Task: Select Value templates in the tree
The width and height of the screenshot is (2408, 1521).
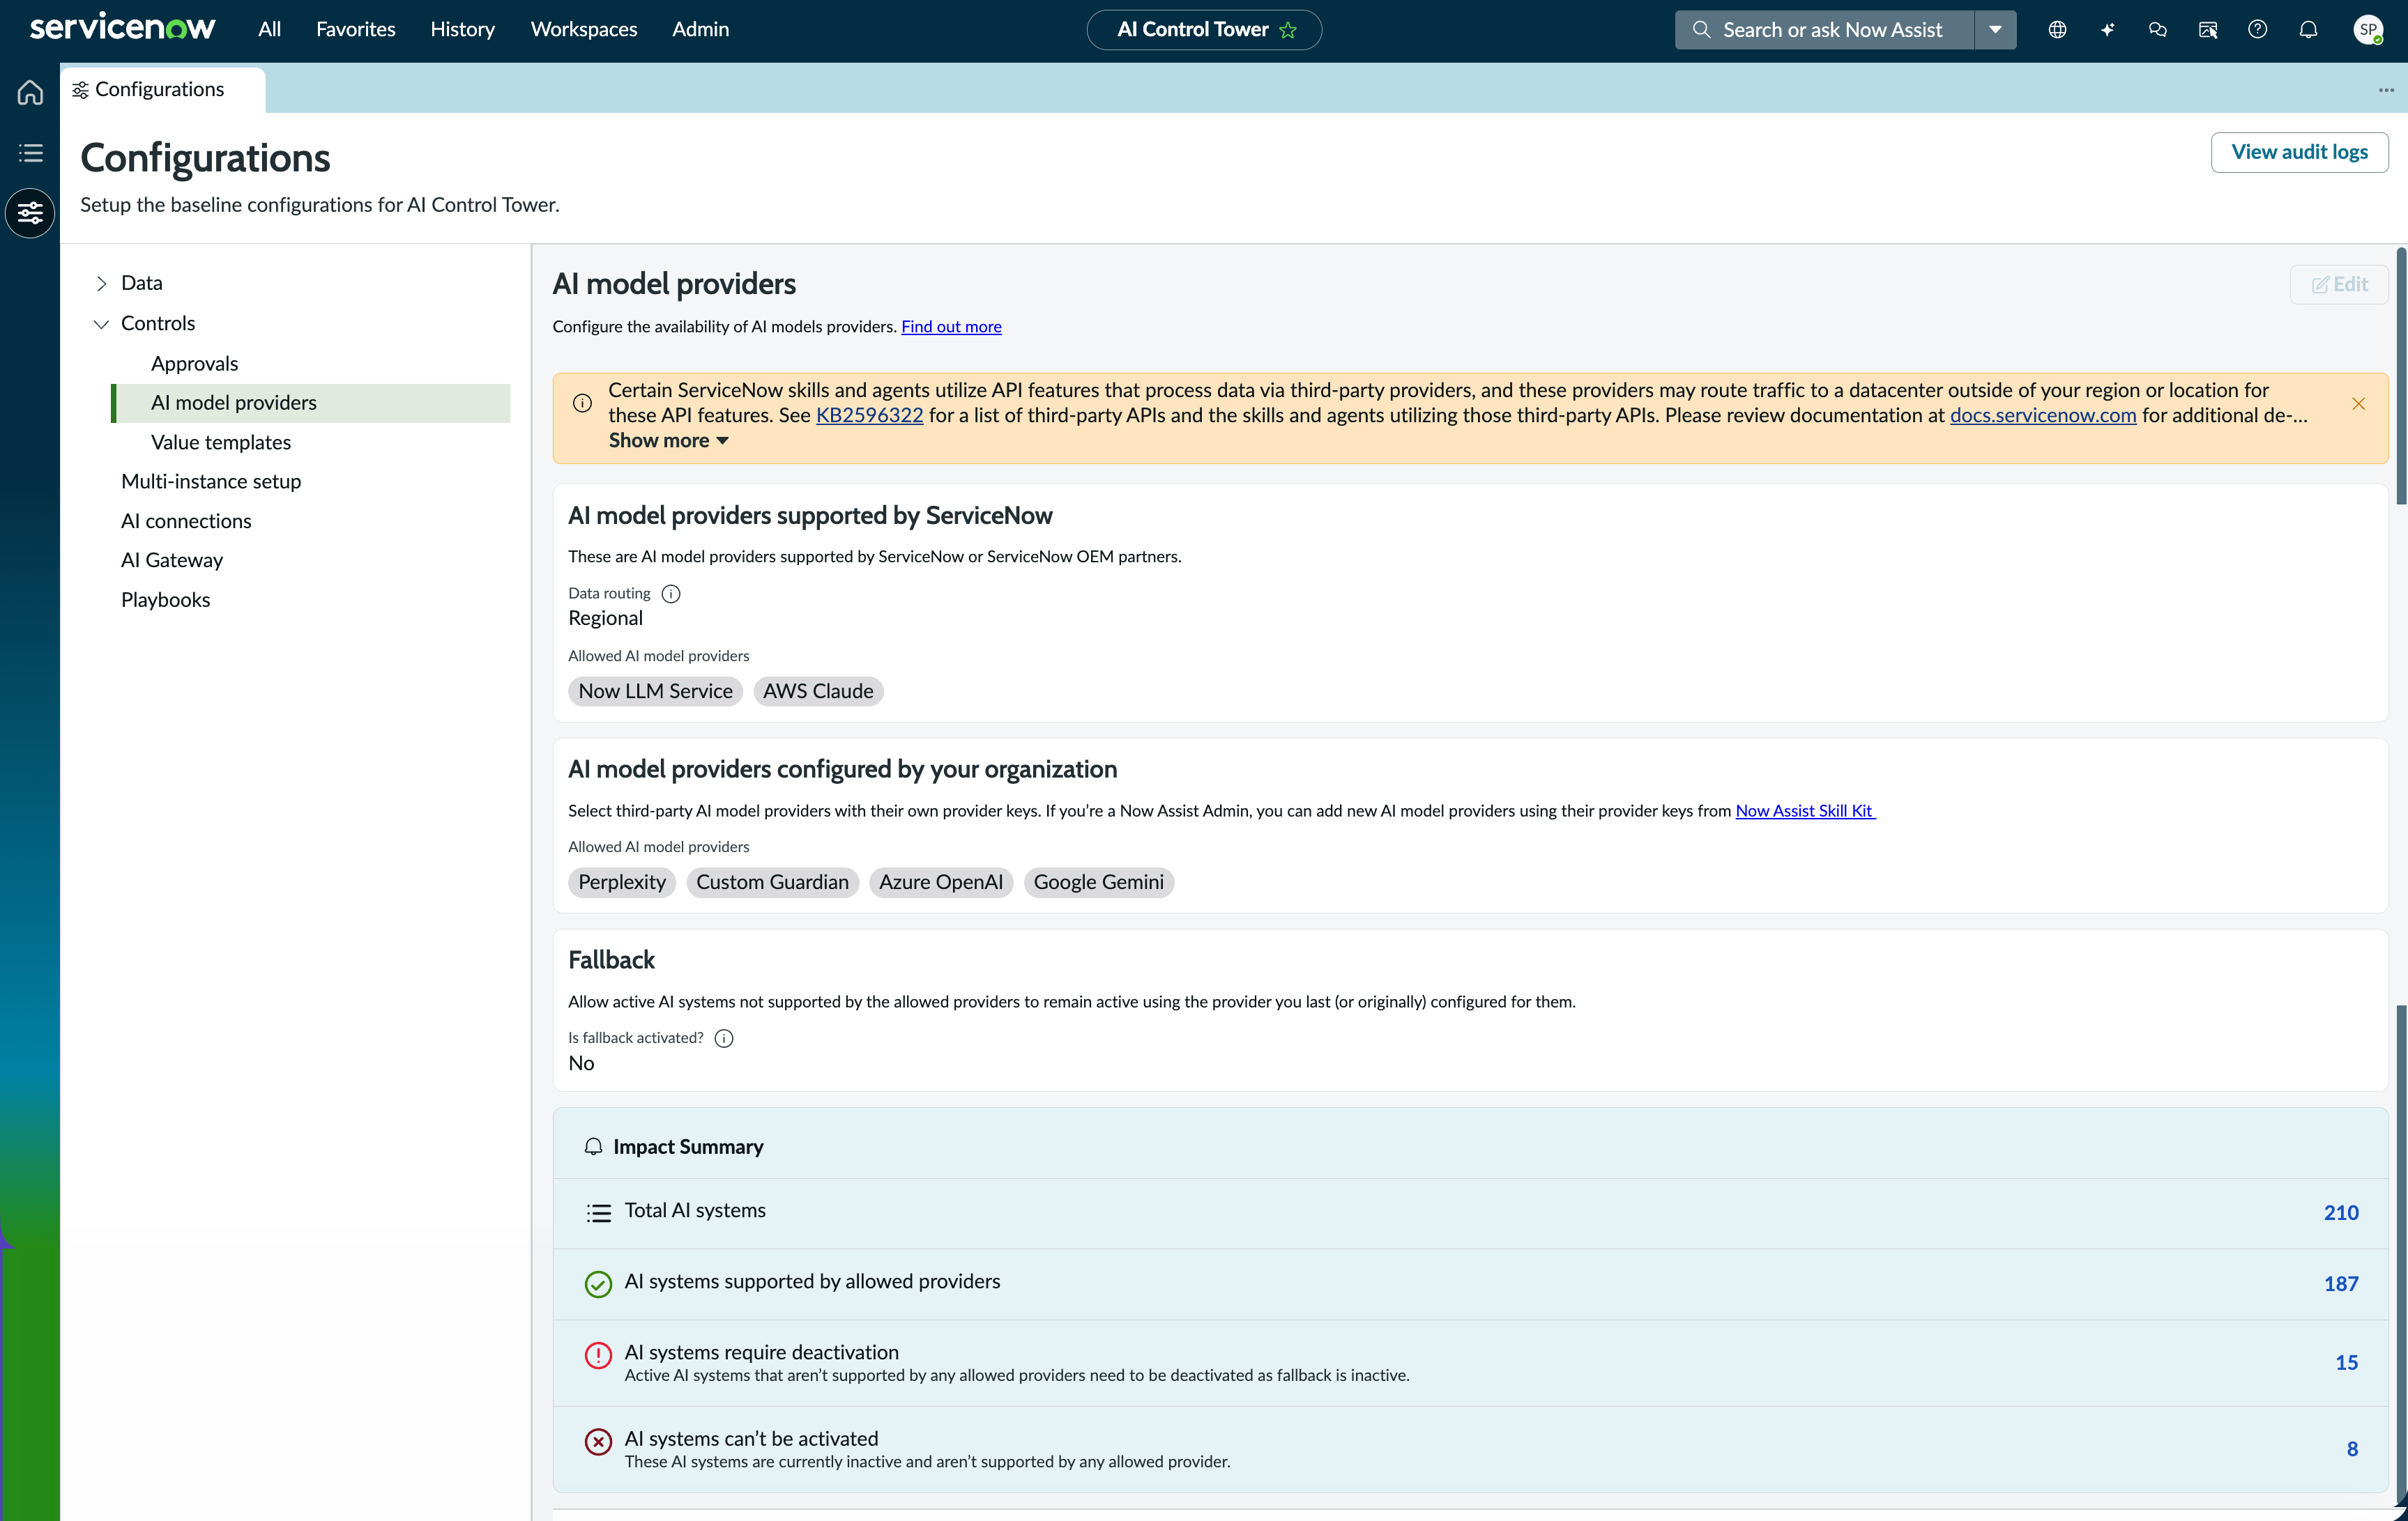Action: tap(221, 442)
